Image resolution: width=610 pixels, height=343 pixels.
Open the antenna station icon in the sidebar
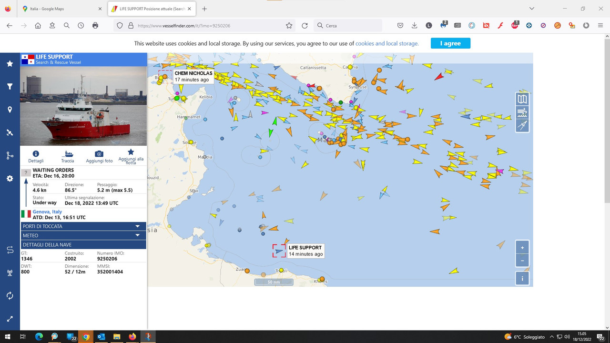pyautogui.click(x=10, y=273)
